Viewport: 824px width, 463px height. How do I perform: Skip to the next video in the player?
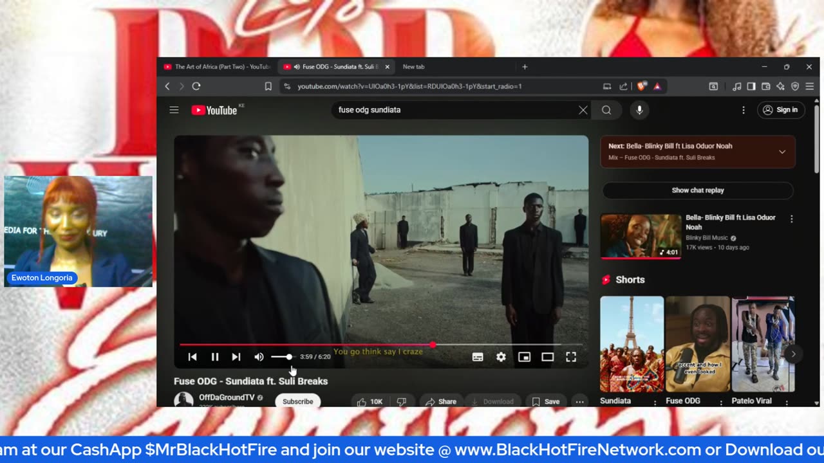(x=236, y=357)
